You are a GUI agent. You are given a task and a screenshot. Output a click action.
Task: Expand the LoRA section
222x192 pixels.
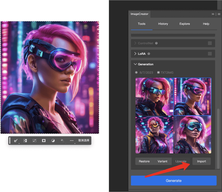coord(135,53)
